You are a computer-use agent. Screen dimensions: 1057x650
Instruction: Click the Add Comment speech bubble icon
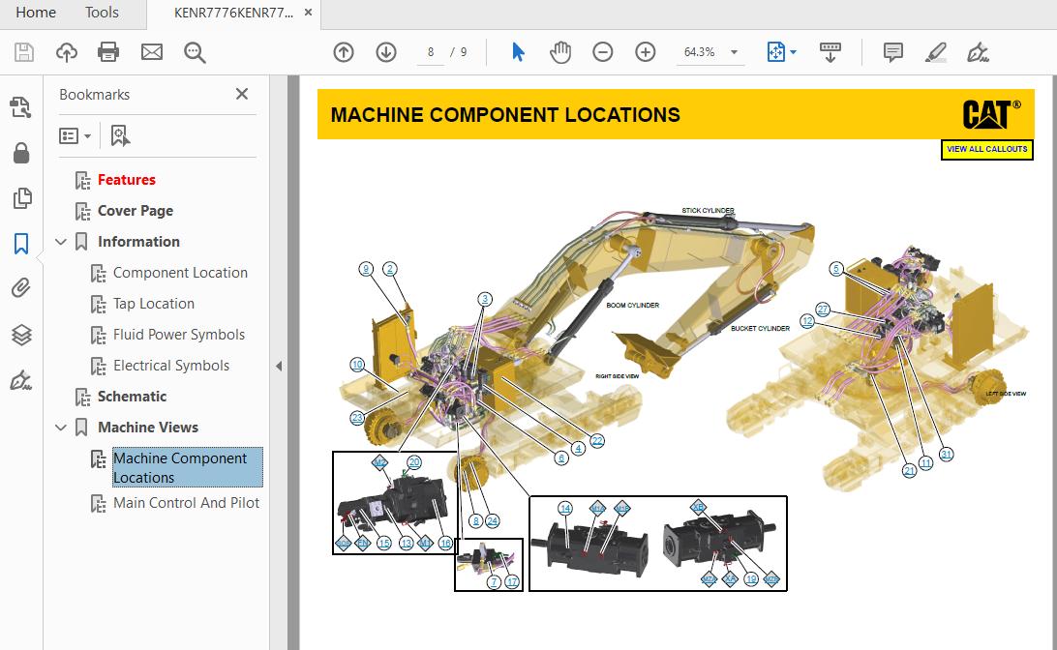pyautogui.click(x=891, y=51)
